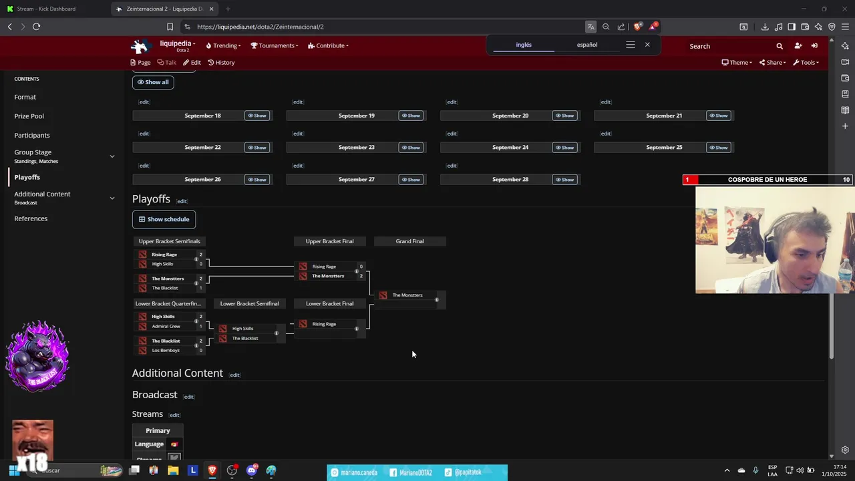Open The Monstters team in Grand Final
Viewport: 855px width, 481px height.
coord(407,295)
